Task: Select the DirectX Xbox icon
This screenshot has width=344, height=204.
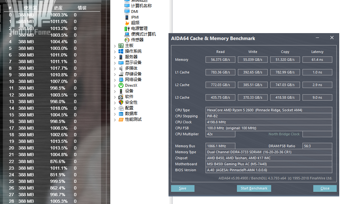Action: 121,85
